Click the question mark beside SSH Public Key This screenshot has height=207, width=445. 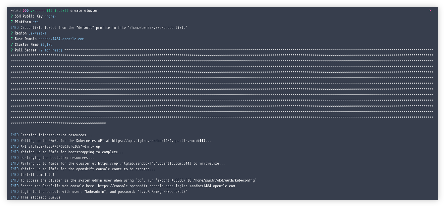coord(12,16)
